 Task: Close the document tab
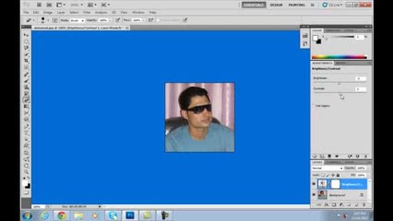click(x=127, y=28)
